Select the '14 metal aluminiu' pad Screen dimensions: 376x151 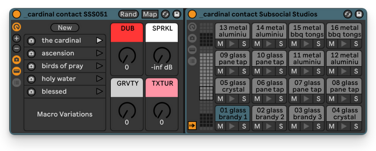[270, 31]
